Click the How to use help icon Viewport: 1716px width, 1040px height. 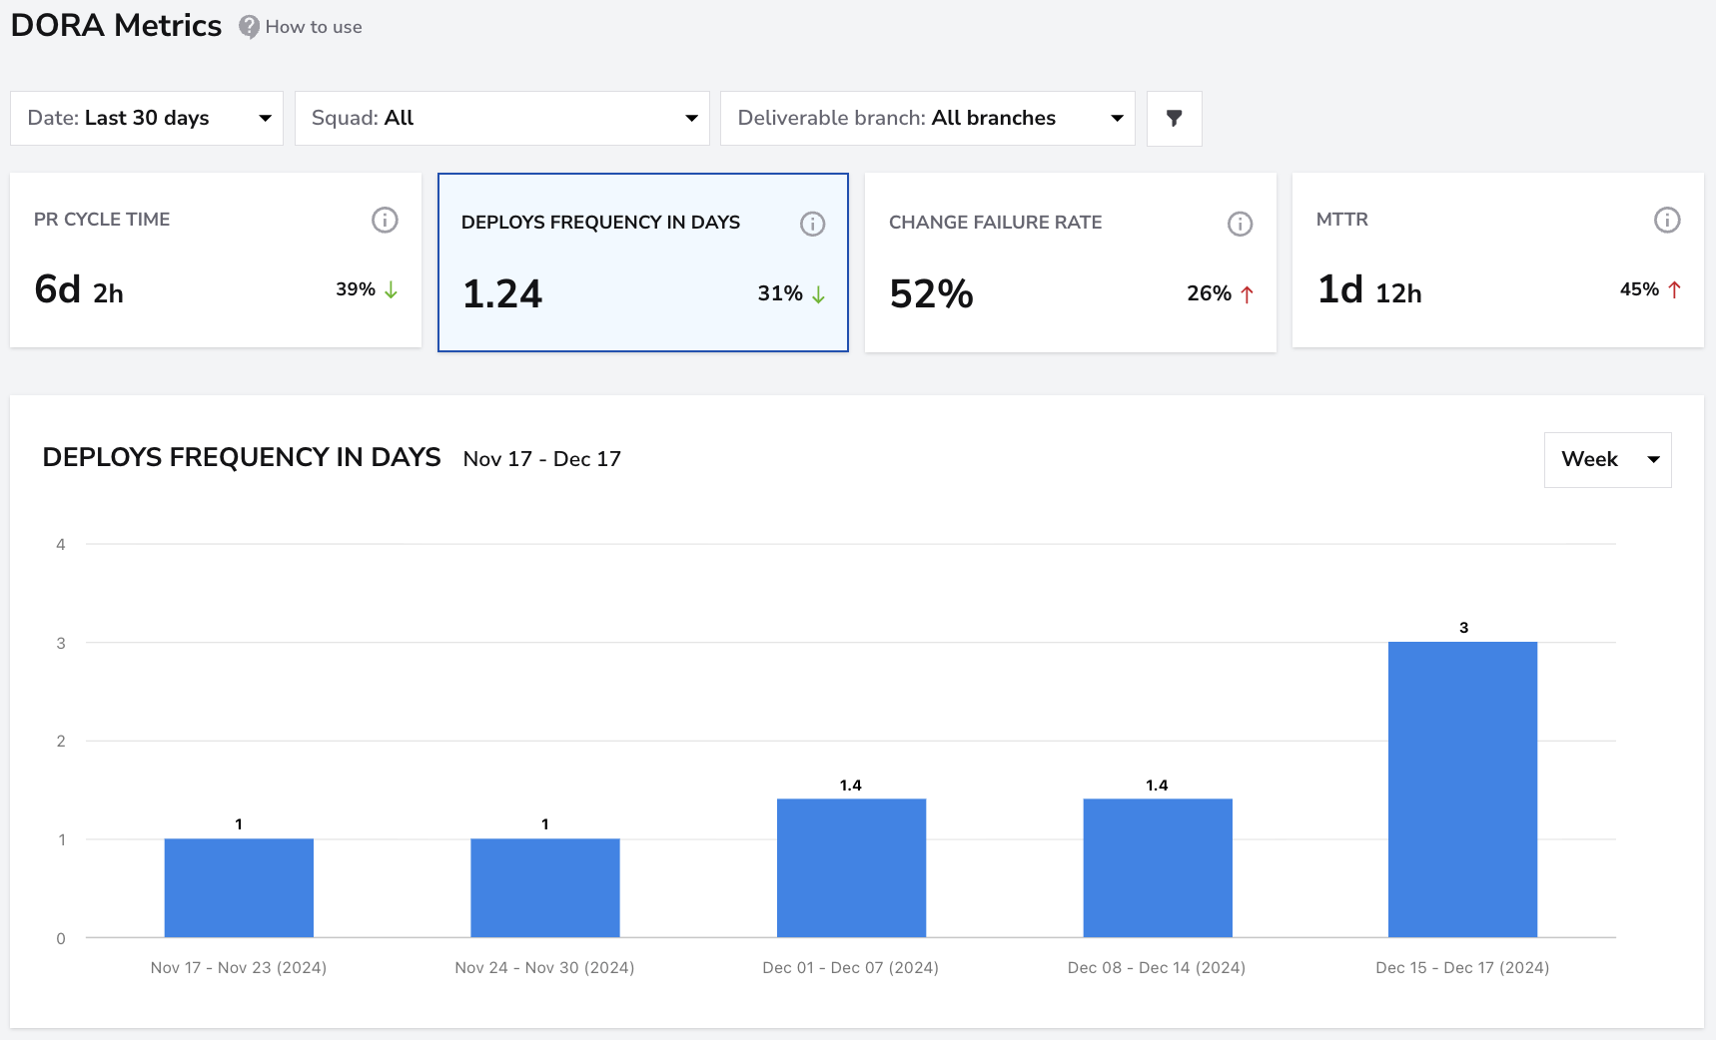point(249,27)
